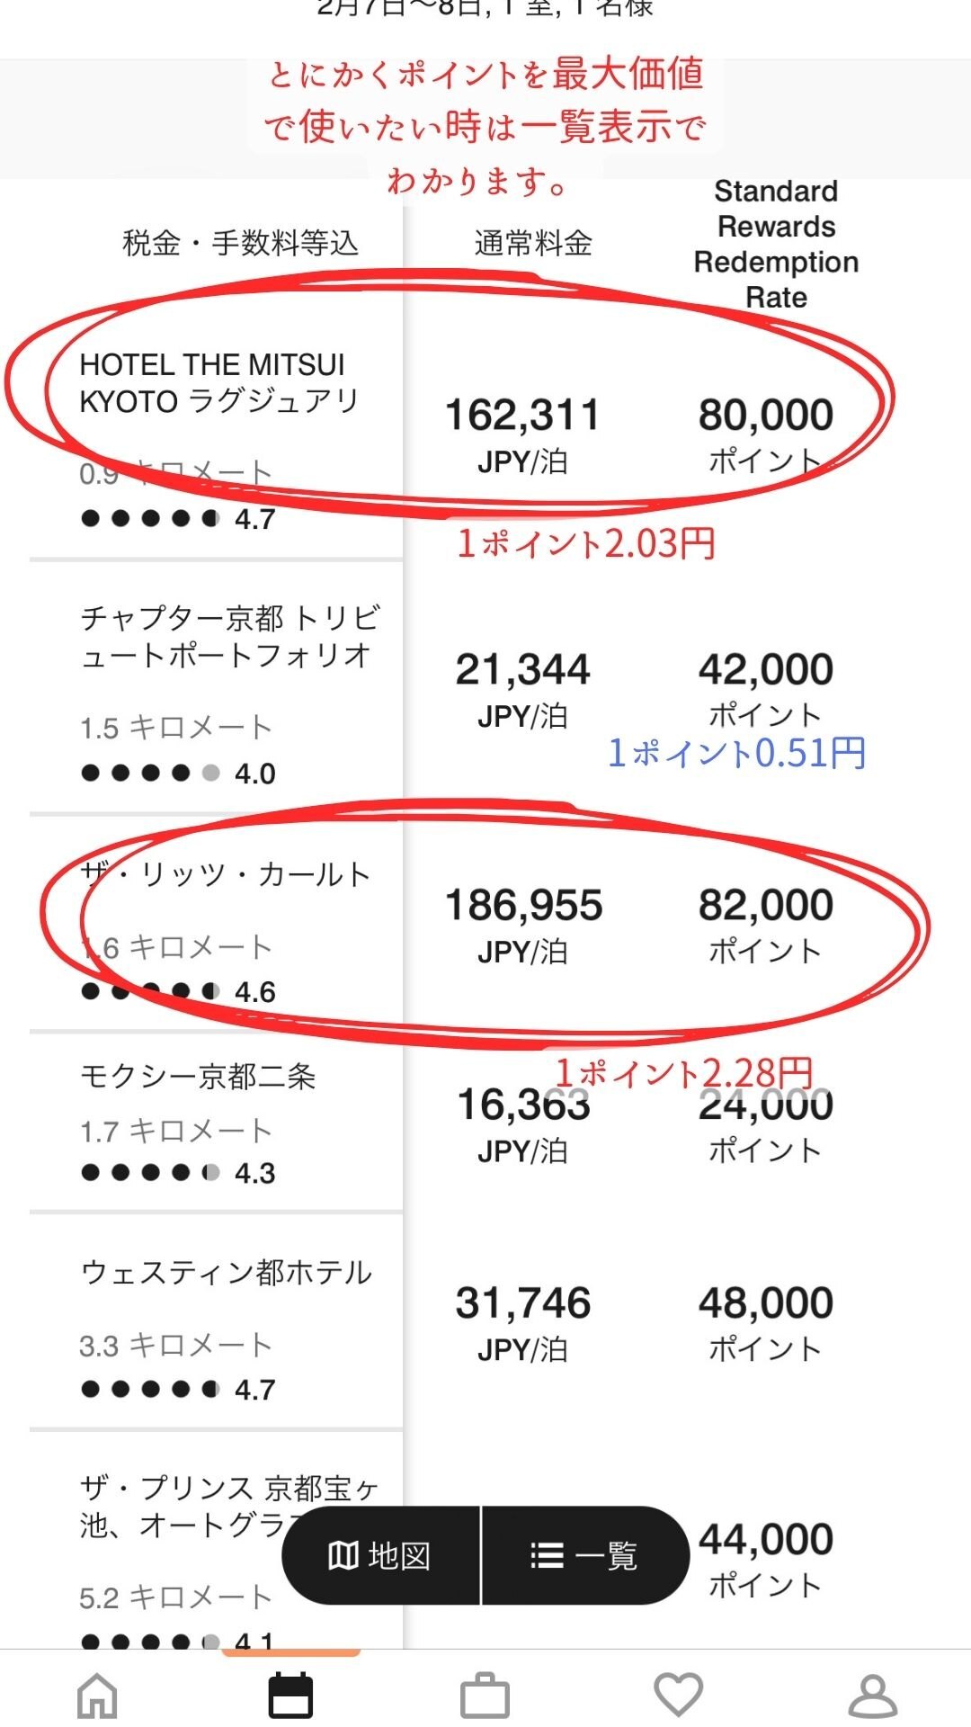Viewport: 971px width, 1727px height.
Task: Open favorites heart icon
Action: coord(678,1695)
